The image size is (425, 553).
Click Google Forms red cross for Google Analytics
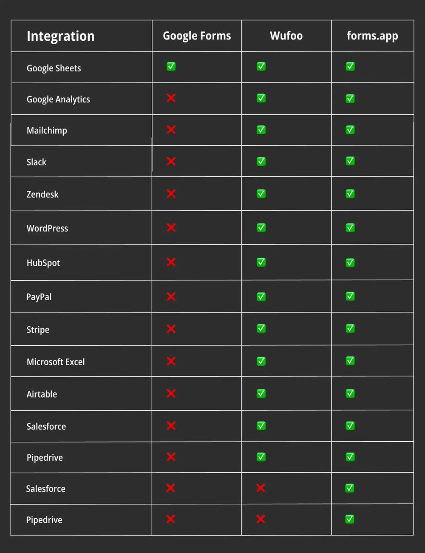[x=171, y=98]
